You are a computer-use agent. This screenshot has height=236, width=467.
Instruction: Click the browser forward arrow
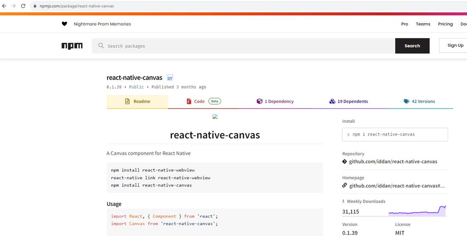(x=14, y=6)
